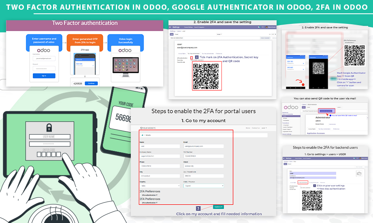Select the 340 669 code entry in Authenticator

coord(296,68)
